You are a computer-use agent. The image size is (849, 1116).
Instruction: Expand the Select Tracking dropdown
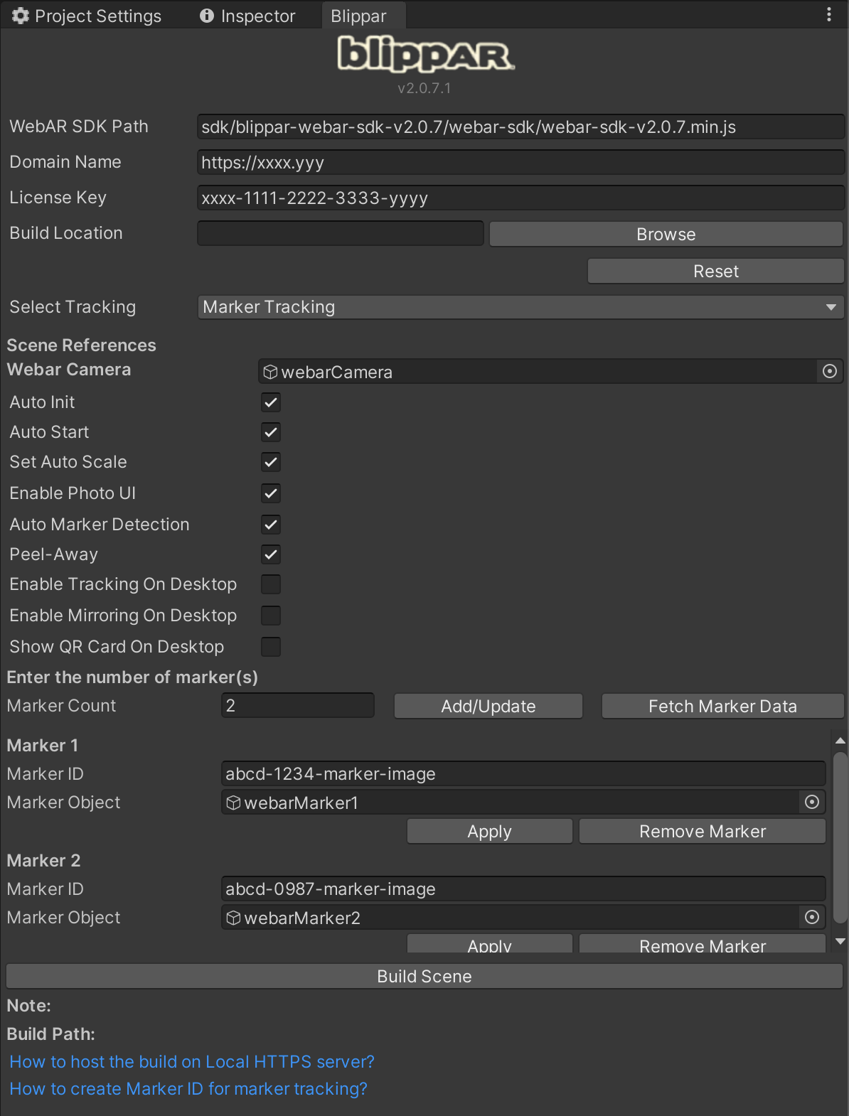pyautogui.click(x=520, y=307)
